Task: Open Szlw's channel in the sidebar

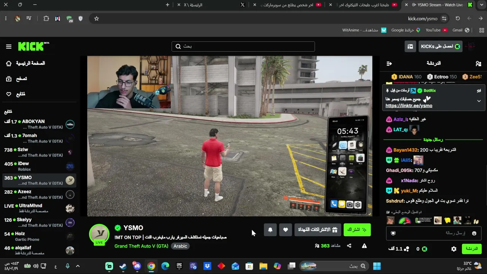Action: click(39, 152)
